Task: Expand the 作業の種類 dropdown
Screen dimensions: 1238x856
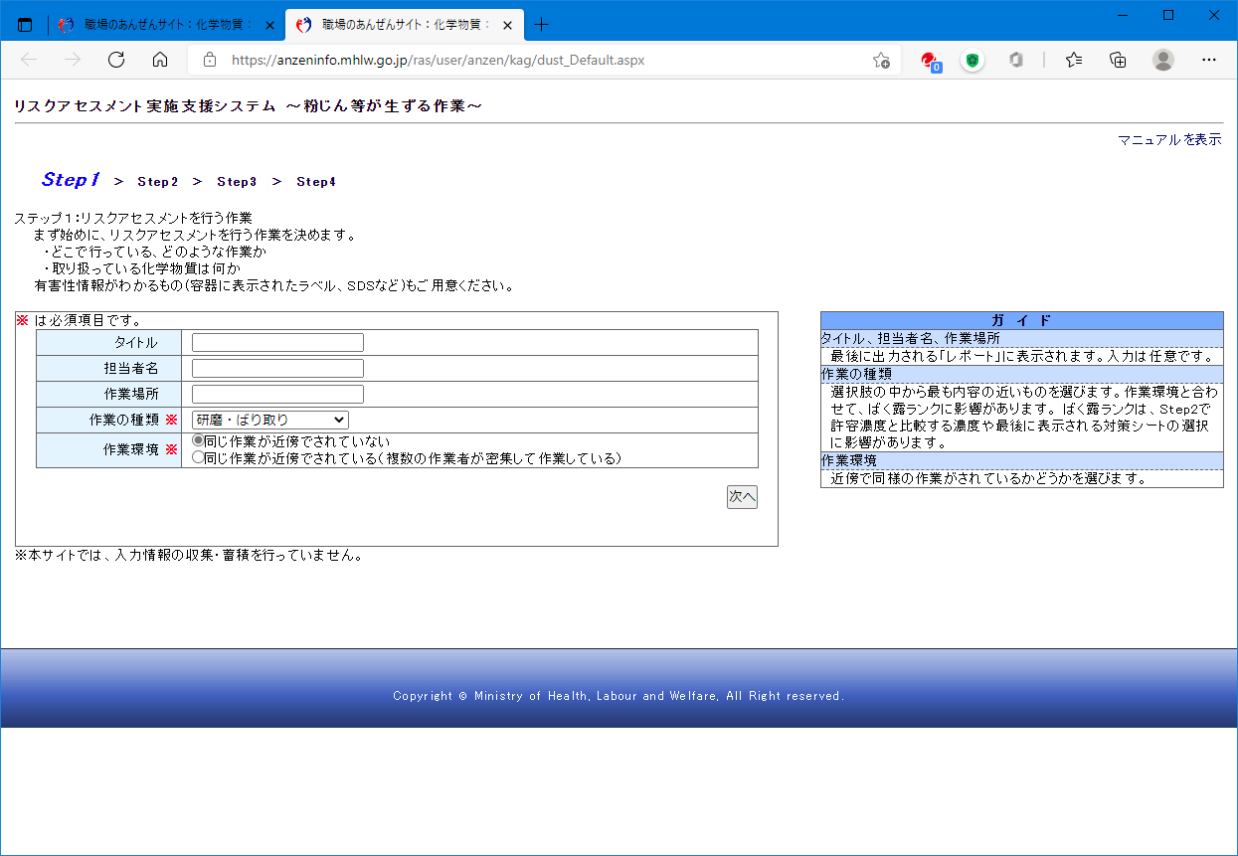Action: point(269,421)
